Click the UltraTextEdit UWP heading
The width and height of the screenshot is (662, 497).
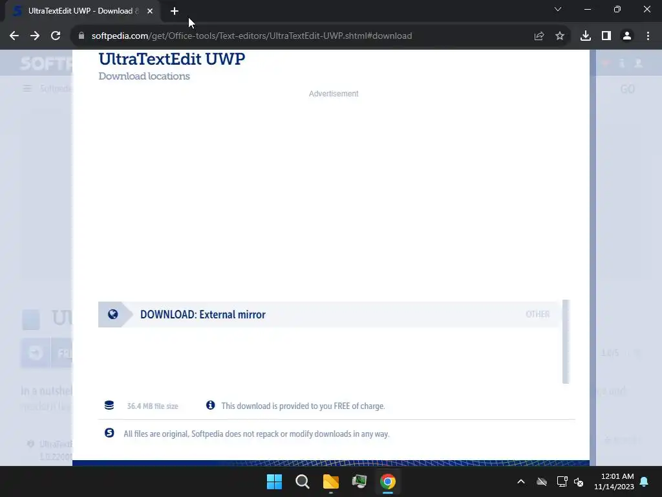pos(172,59)
